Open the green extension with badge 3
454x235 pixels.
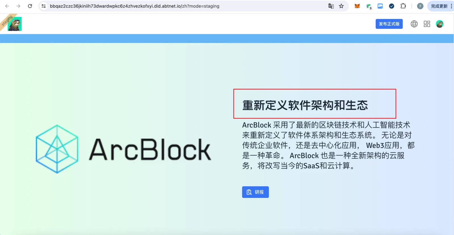click(x=369, y=6)
